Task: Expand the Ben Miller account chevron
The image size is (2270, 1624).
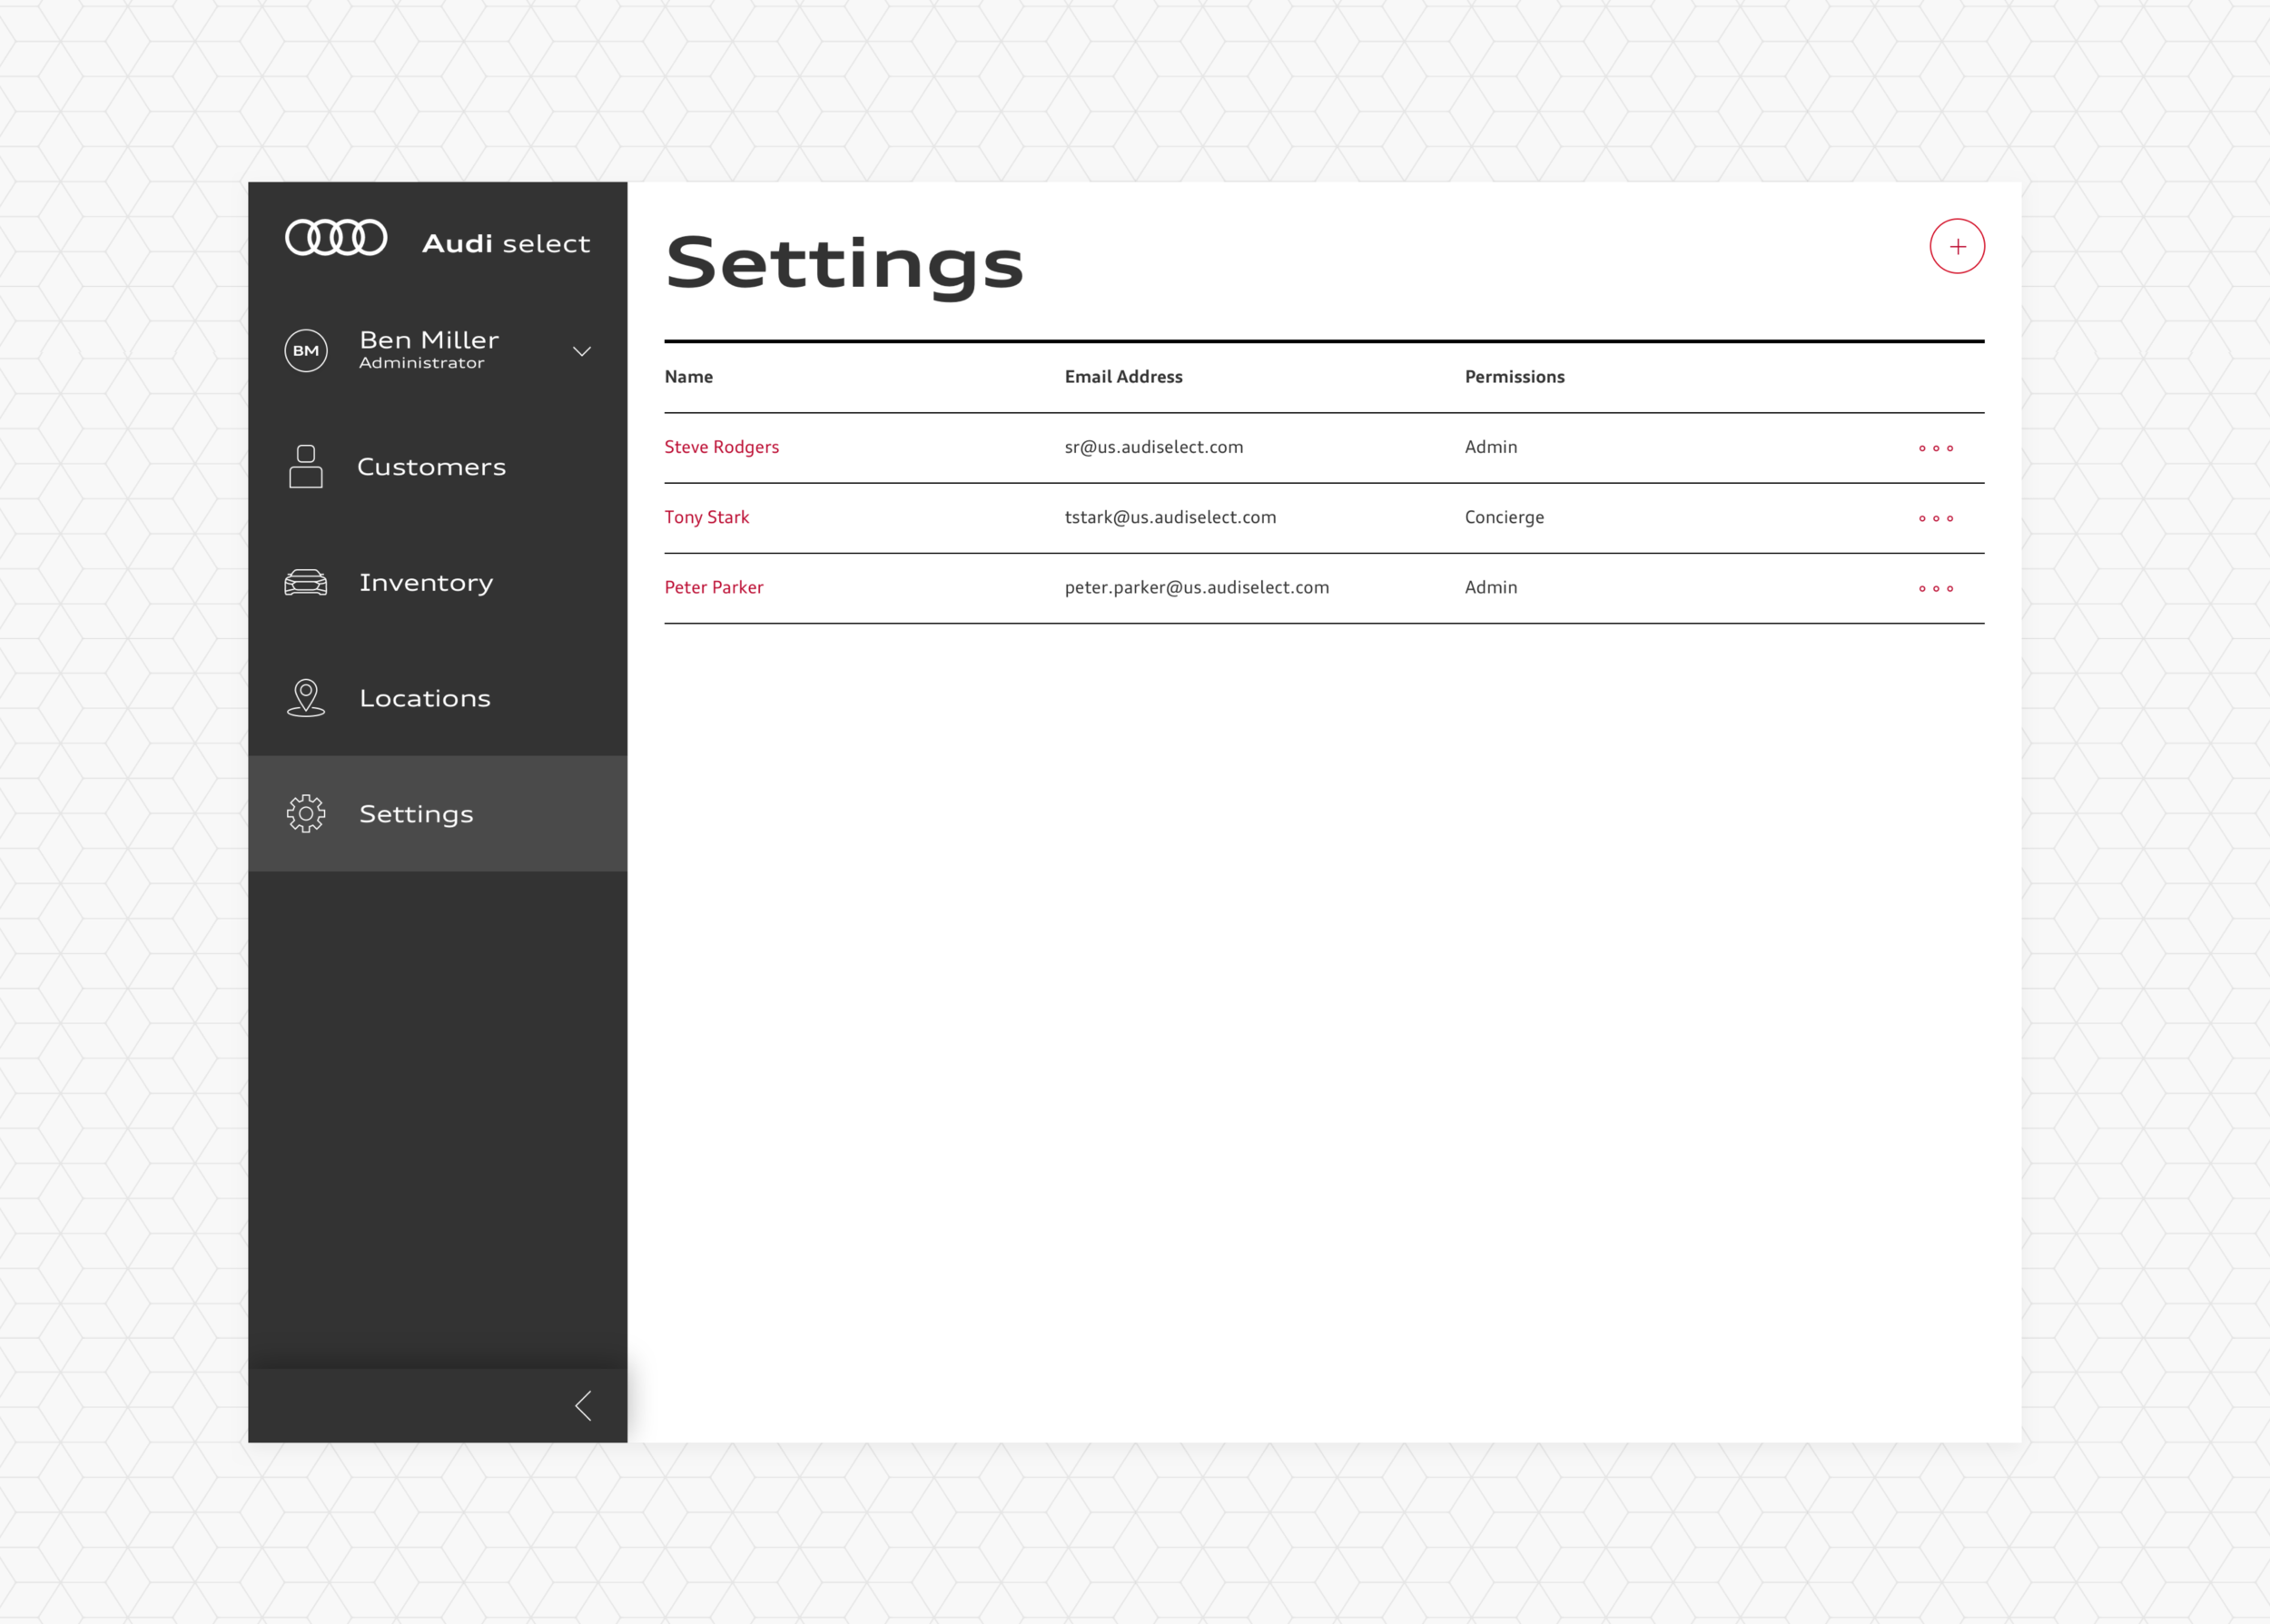Action: point(582,351)
